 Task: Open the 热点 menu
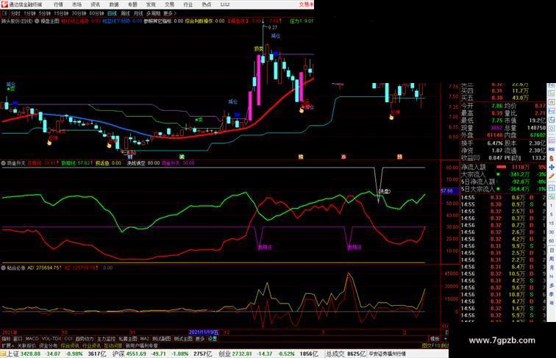(x=206, y=4)
